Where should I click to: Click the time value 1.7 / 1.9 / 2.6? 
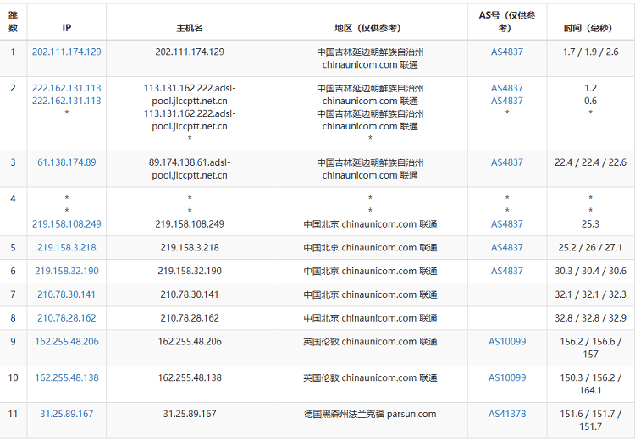pyautogui.click(x=590, y=52)
